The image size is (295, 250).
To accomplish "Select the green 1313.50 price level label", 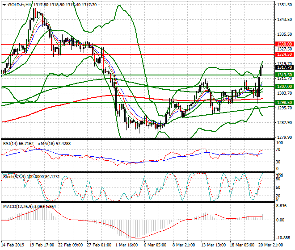I will coord(284,75).
